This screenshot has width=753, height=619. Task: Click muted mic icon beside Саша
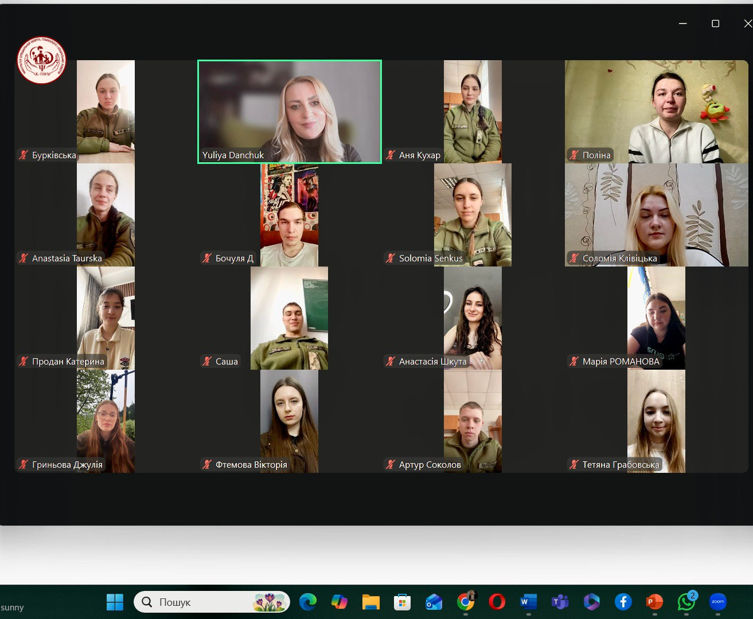[x=207, y=361]
